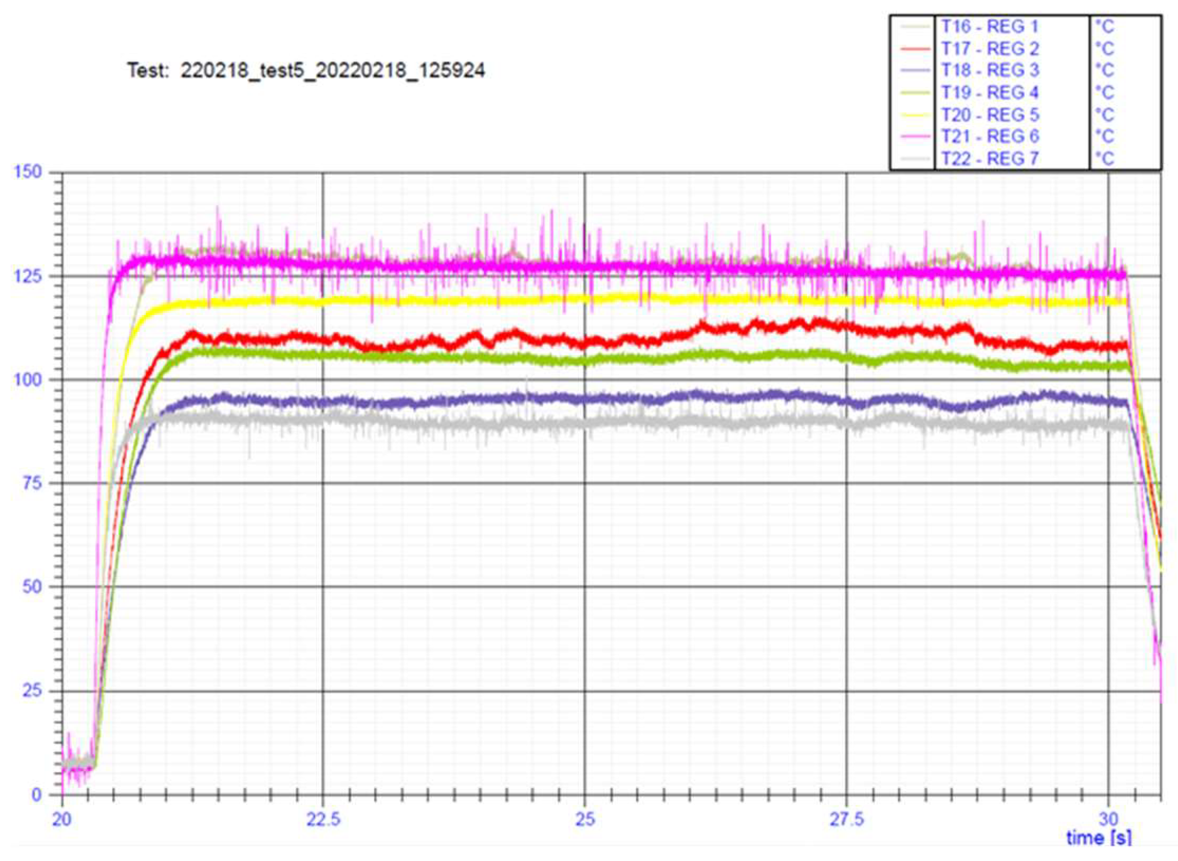
Task: Click the yellow line swatch for T20
Action: click(915, 115)
